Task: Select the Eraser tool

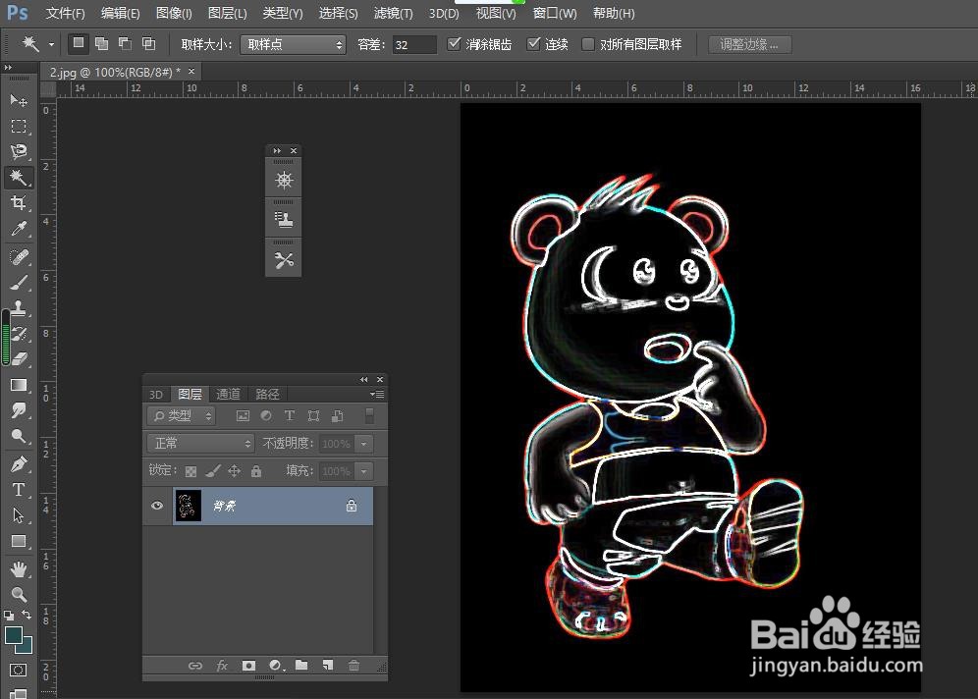Action: click(x=18, y=359)
